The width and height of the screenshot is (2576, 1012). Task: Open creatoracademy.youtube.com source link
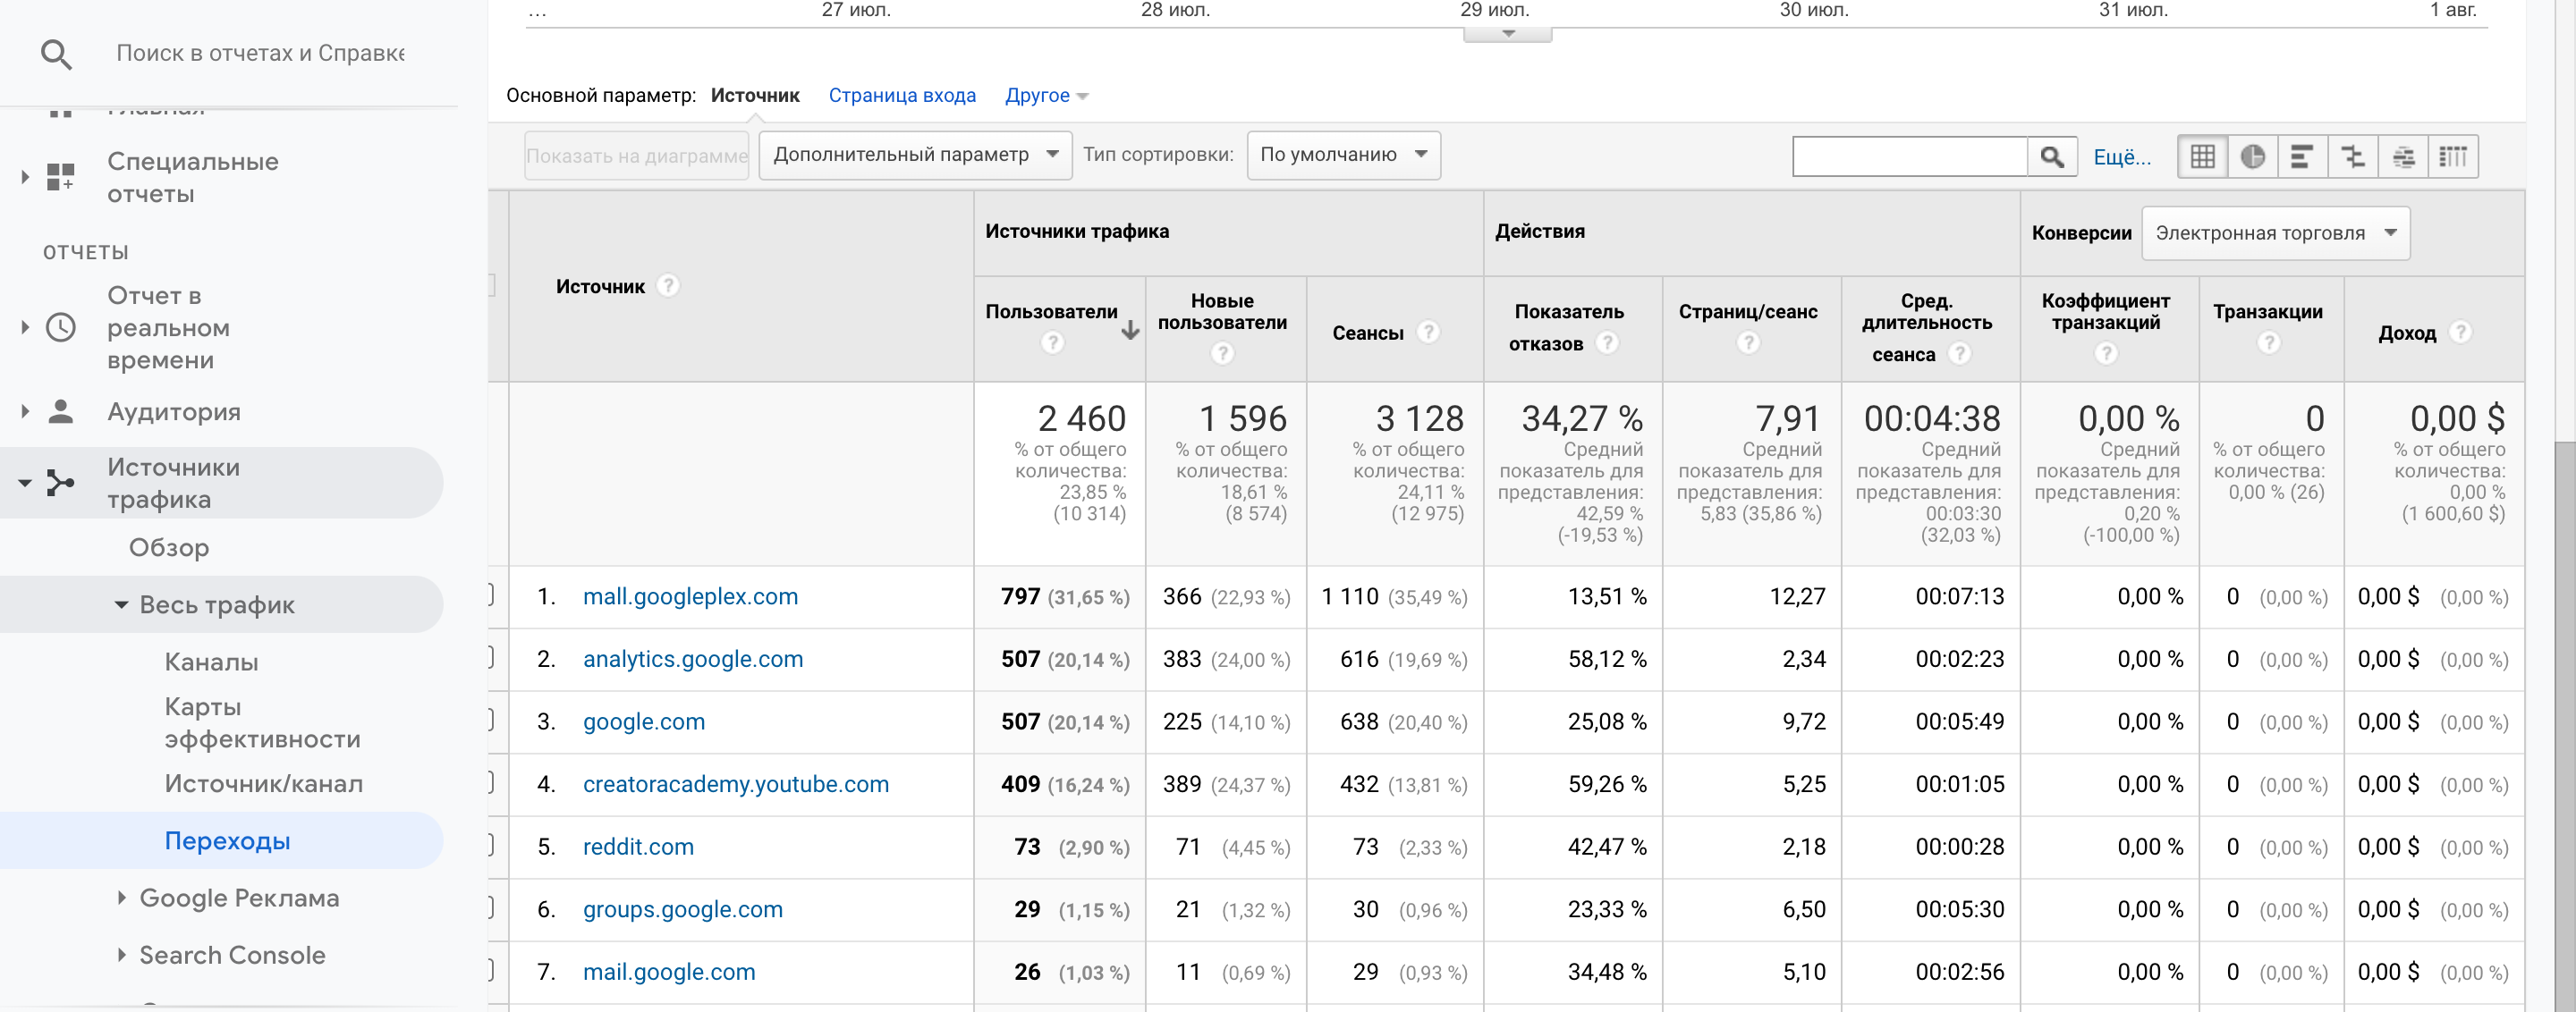[736, 784]
